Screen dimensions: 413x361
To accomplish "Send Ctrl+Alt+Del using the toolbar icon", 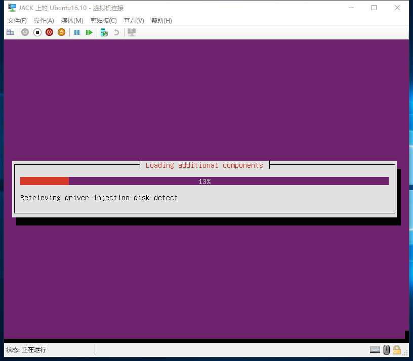I will tap(10, 32).
